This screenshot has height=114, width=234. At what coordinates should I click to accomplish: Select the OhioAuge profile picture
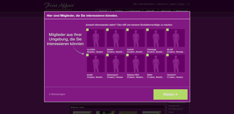(x=156, y=38)
